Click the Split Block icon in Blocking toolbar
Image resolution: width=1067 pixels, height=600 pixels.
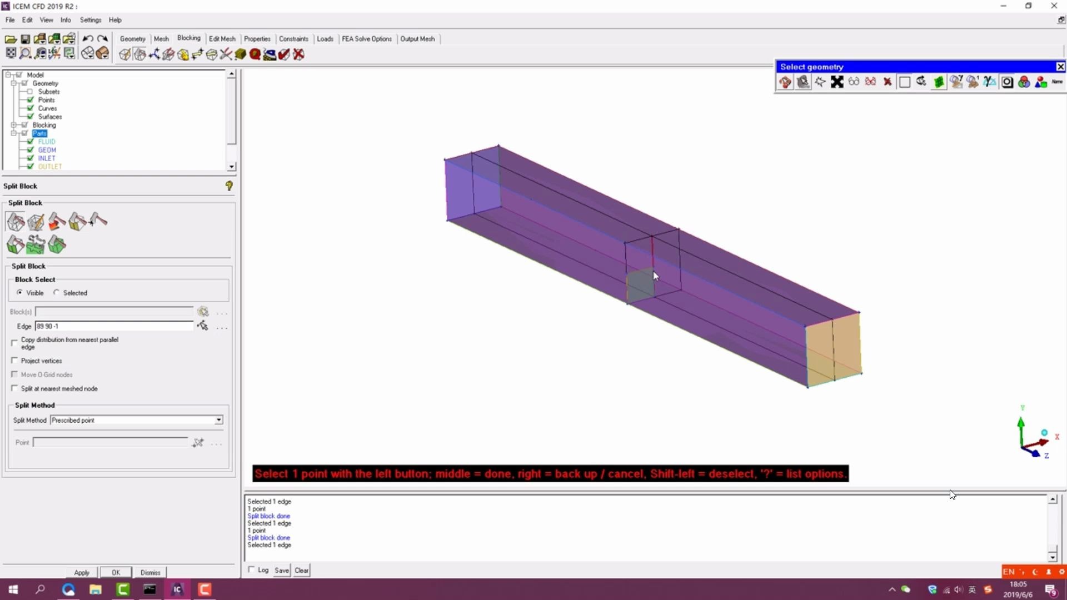[x=139, y=54]
